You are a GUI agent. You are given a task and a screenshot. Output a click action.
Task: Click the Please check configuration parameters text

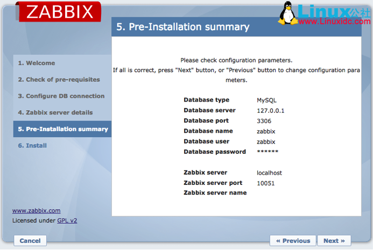236,60
